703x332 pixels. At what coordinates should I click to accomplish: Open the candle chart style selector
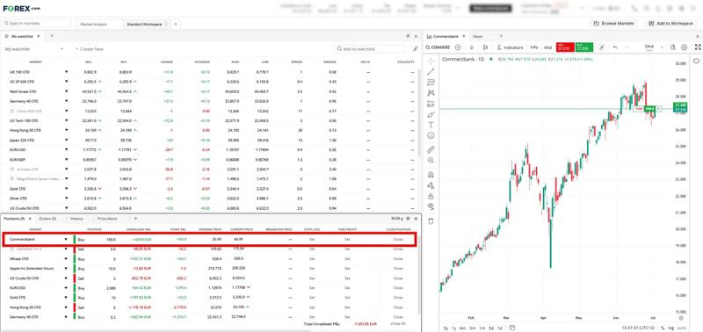point(485,47)
